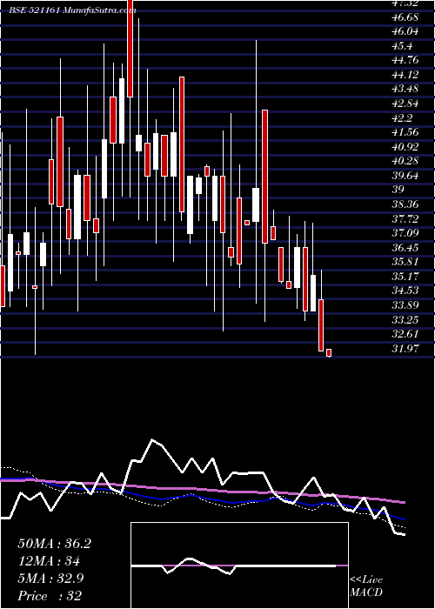Click the 35.81 price axis label

point(405,262)
